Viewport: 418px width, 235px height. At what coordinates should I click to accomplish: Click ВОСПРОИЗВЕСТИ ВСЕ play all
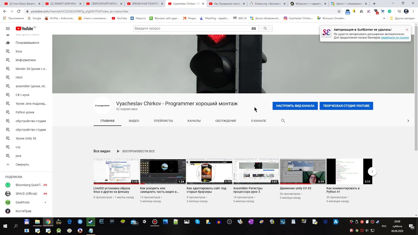click(136, 151)
